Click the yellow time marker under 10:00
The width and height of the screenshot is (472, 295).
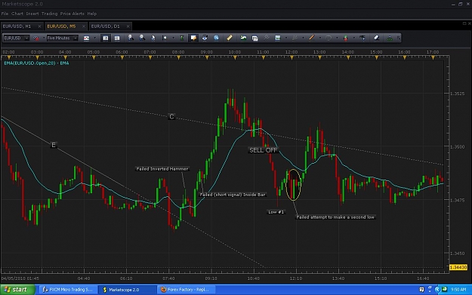[235, 57]
